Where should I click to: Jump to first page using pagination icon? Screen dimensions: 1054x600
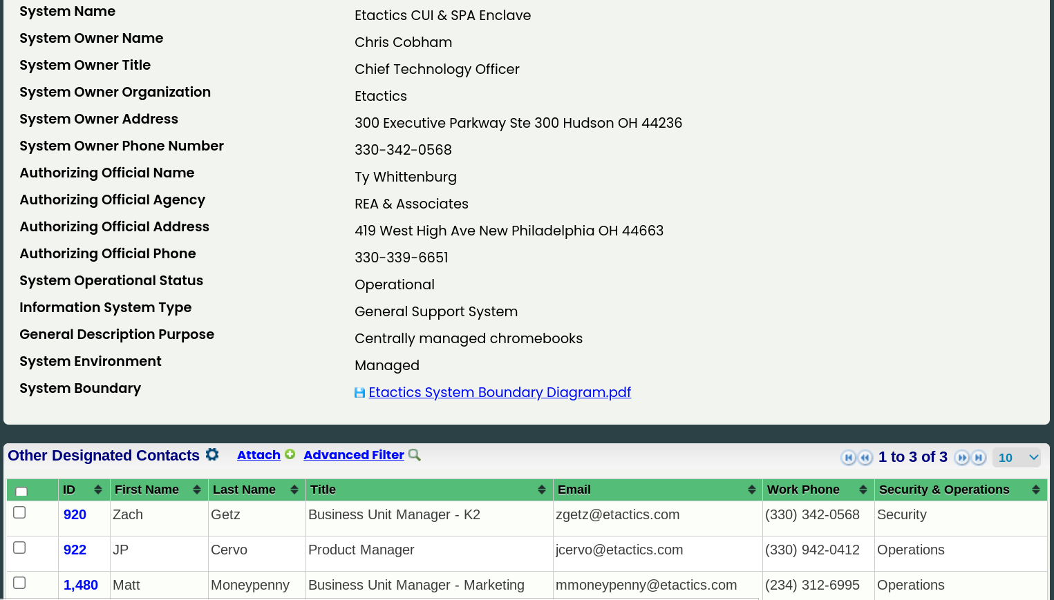(x=849, y=457)
